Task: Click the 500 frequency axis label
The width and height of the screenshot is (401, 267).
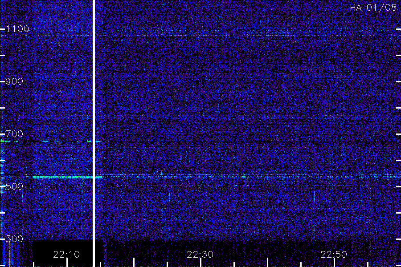Action: tap(14, 186)
